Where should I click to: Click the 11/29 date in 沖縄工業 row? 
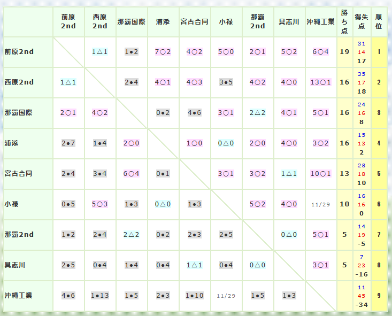click(226, 296)
